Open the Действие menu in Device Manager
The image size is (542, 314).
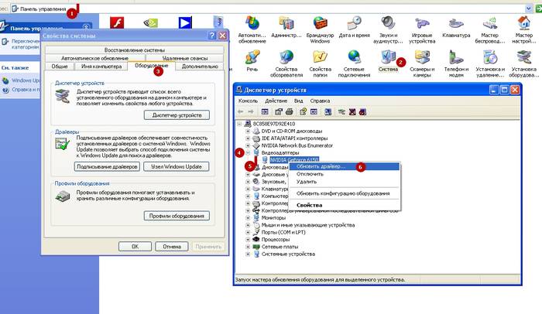point(276,101)
